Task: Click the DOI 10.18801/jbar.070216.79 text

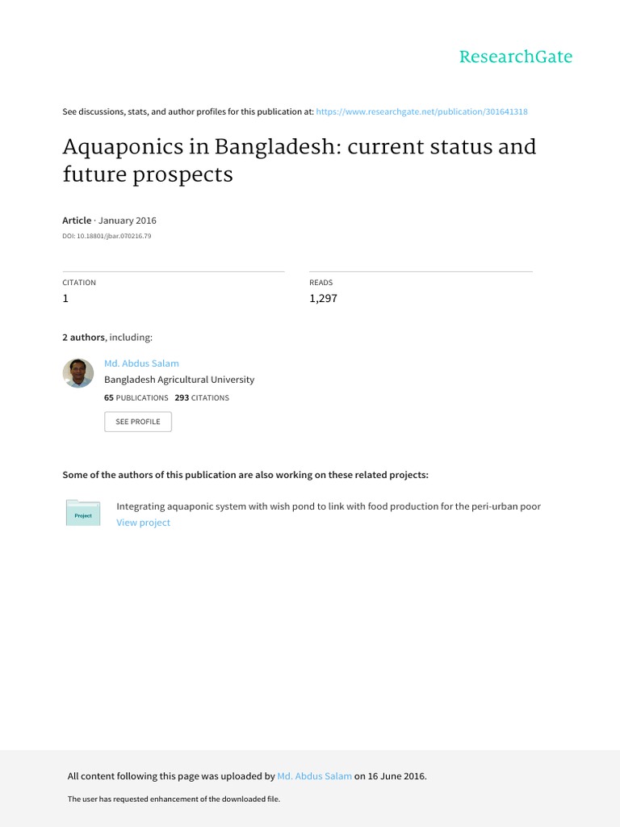Action: [x=107, y=236]
